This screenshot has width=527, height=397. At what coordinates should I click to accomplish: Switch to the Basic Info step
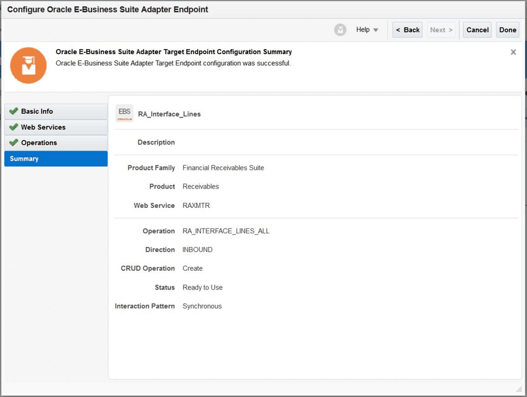37,111
